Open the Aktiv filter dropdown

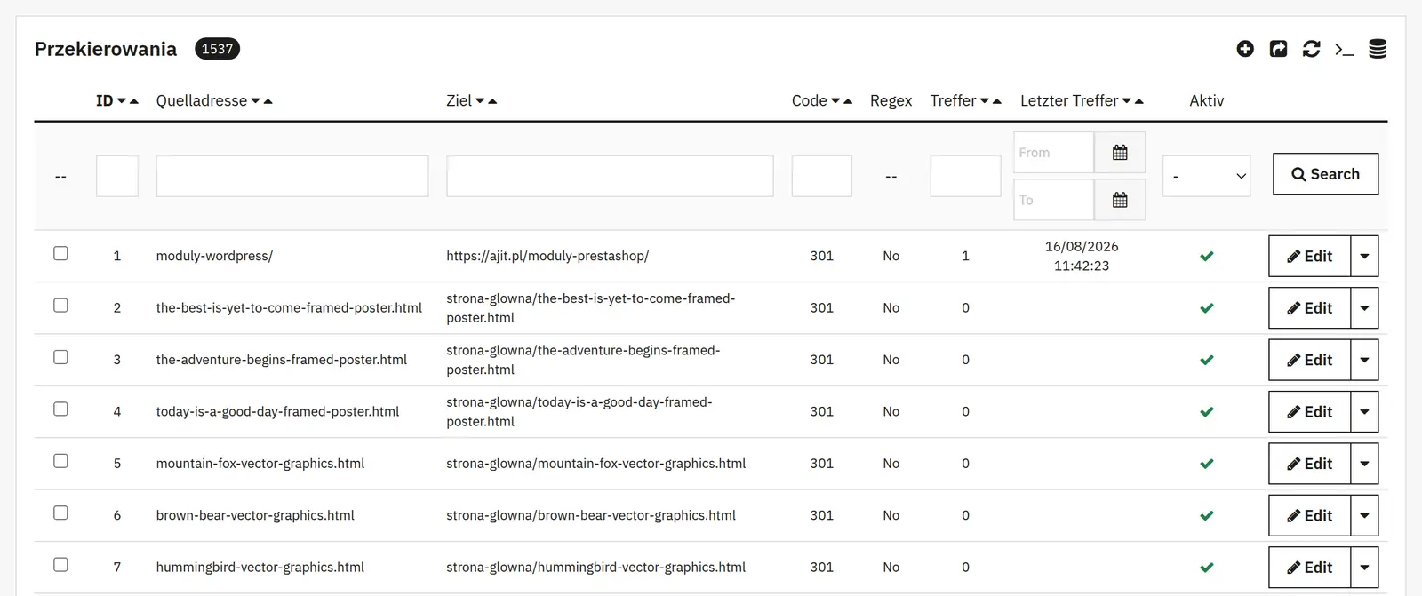pos(1207,176)
